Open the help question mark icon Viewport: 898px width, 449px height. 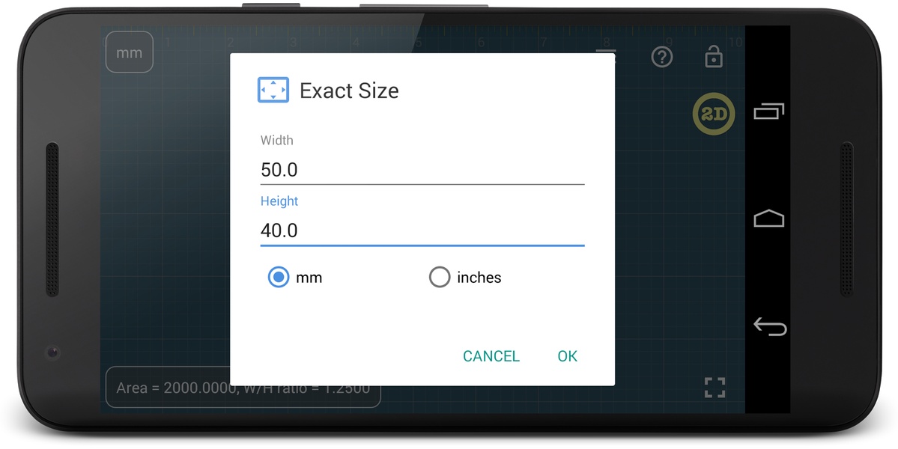click(662, 57)
